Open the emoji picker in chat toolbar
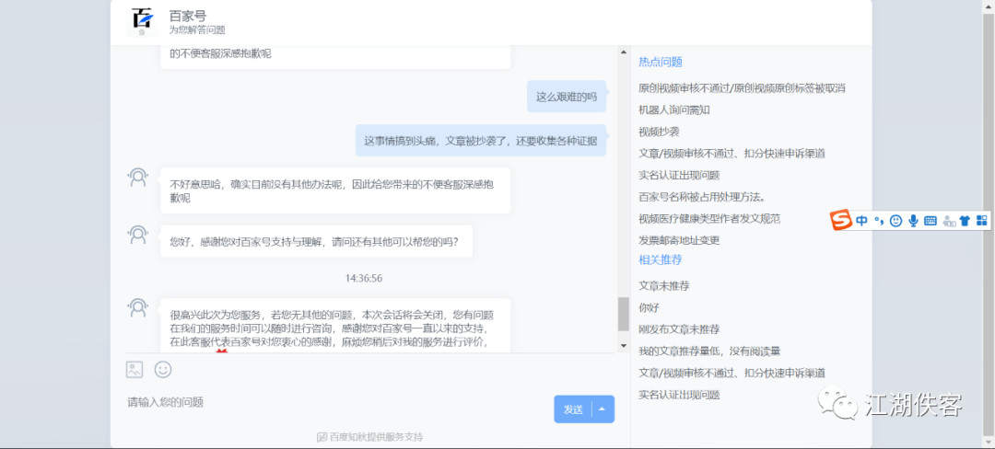The width and height of the screenshot is (995, 449). click(x=163, y=369)
